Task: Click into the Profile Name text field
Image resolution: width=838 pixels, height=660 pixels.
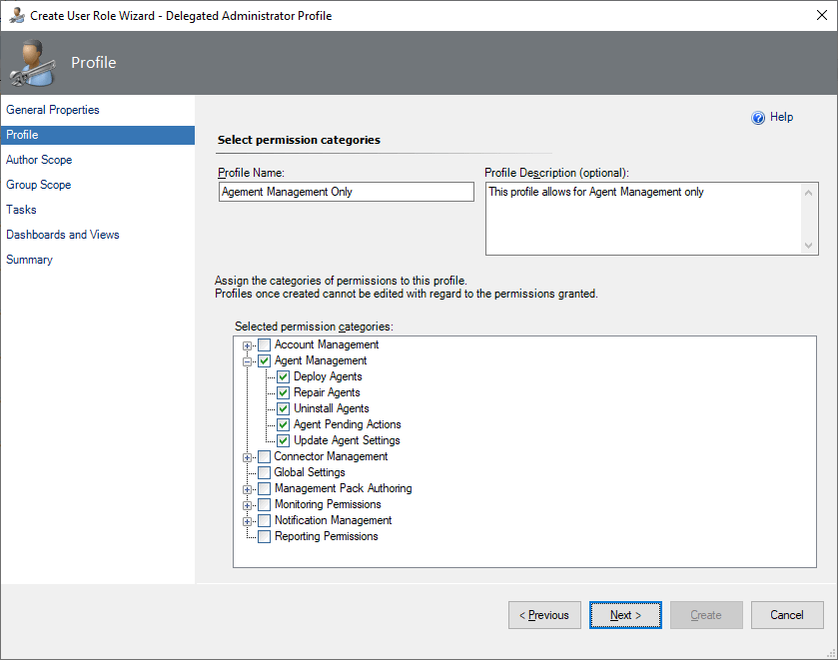Action: click(x=347, y=192)
